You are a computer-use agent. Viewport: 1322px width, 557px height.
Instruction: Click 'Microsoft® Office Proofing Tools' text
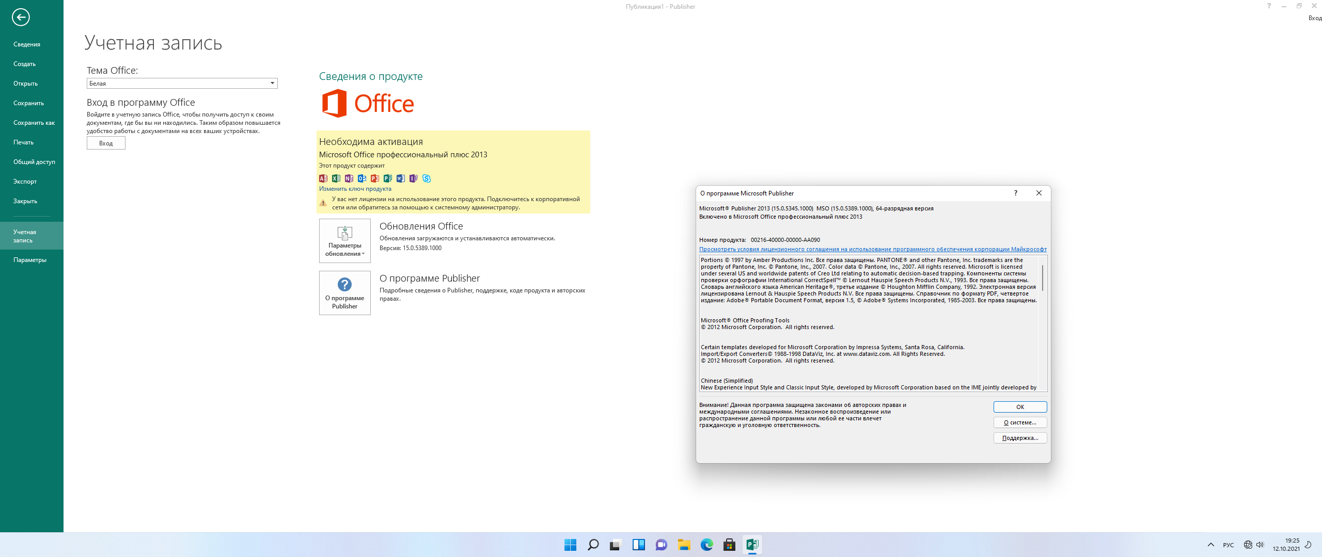pos(745,320)
